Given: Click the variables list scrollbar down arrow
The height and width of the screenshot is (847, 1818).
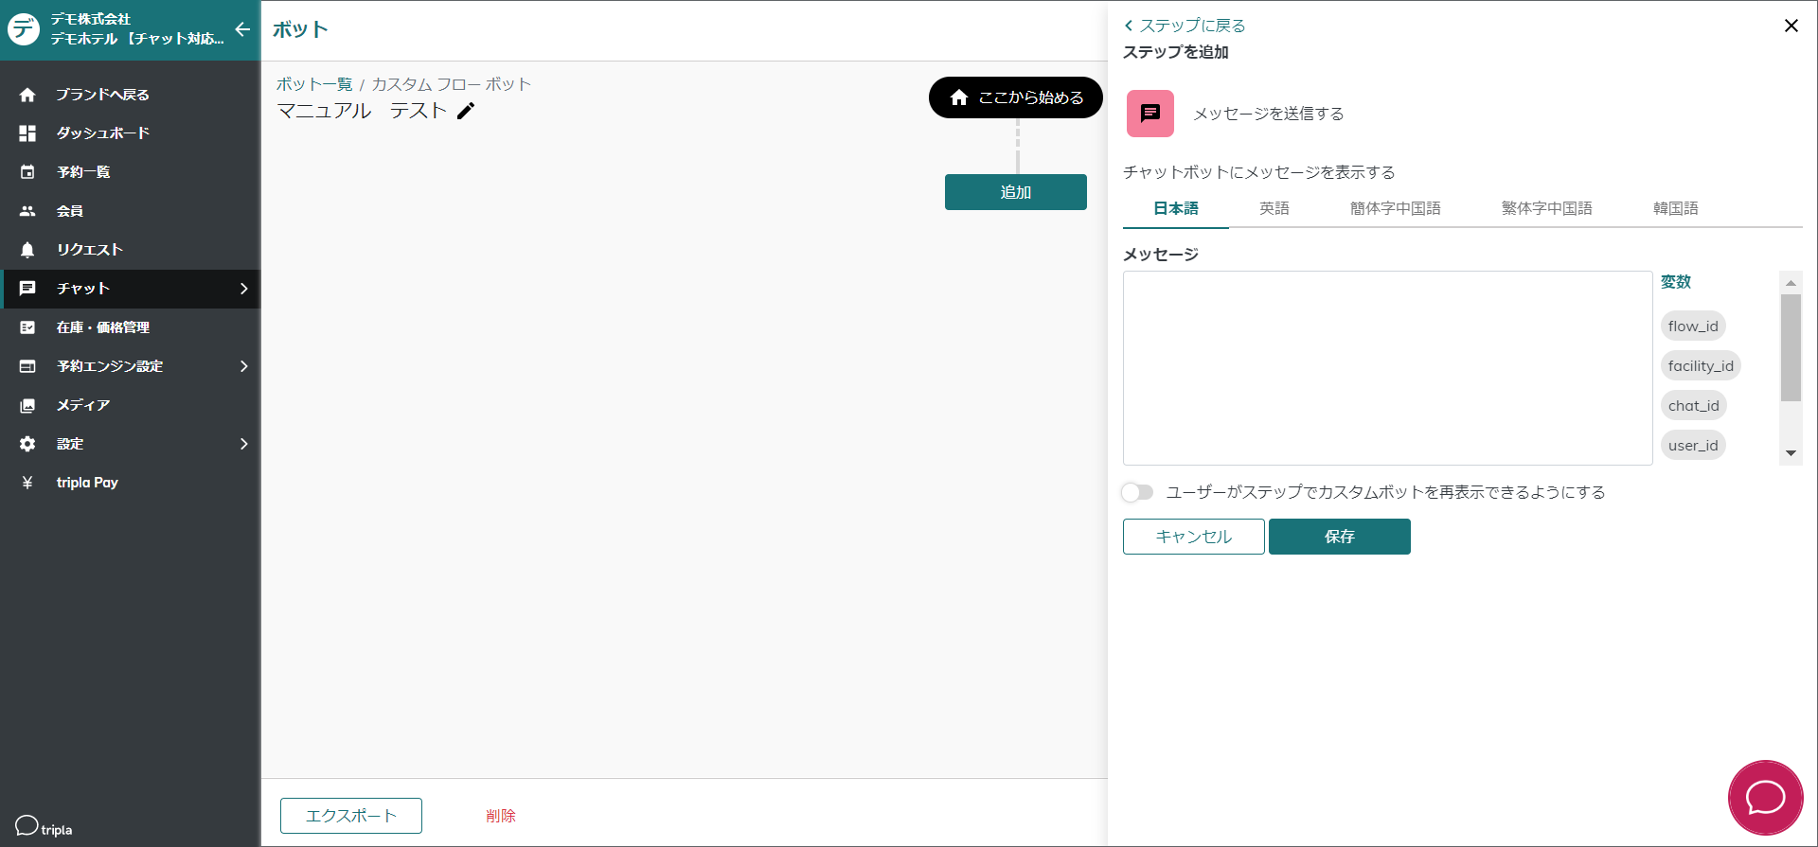Looking at the screenshot, I should pyautogui.click(x=1790, y=453).
